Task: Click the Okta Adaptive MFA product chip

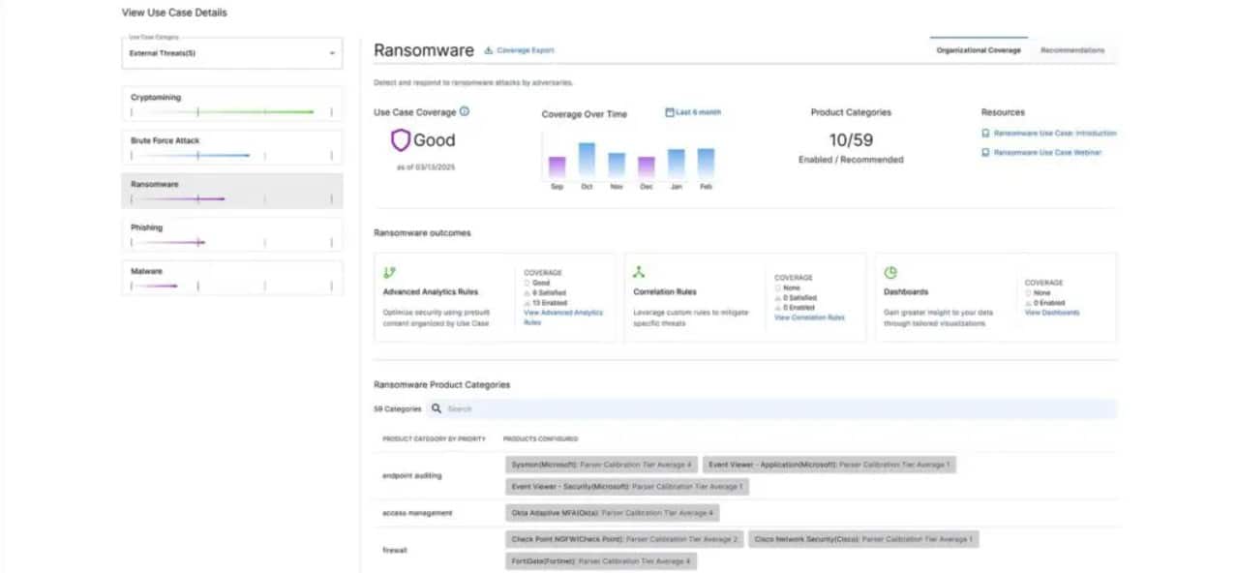Action: (612, 513)
